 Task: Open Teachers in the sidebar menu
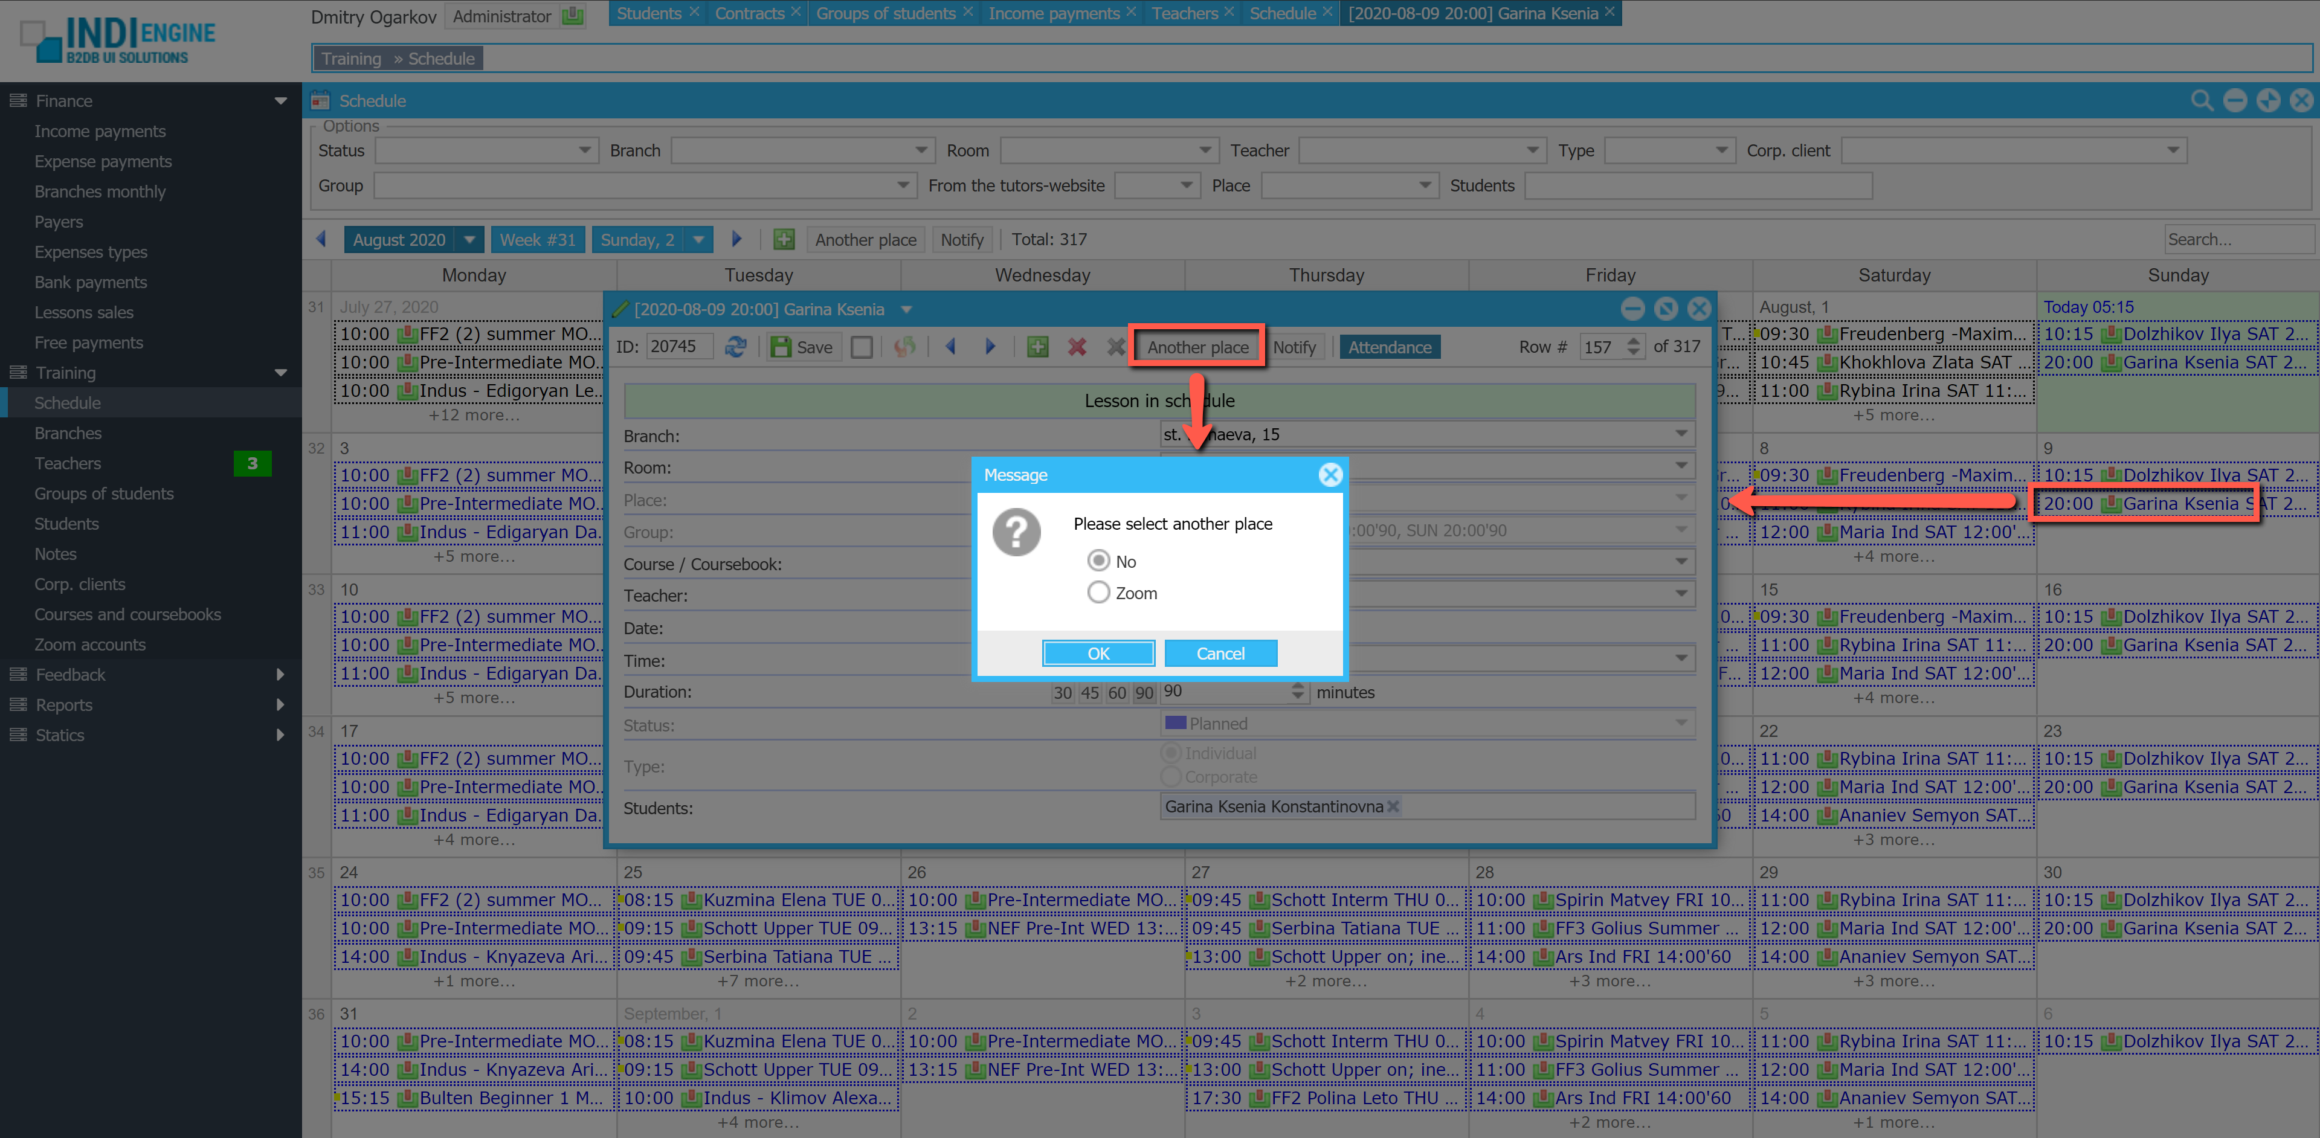click(68, 463)
